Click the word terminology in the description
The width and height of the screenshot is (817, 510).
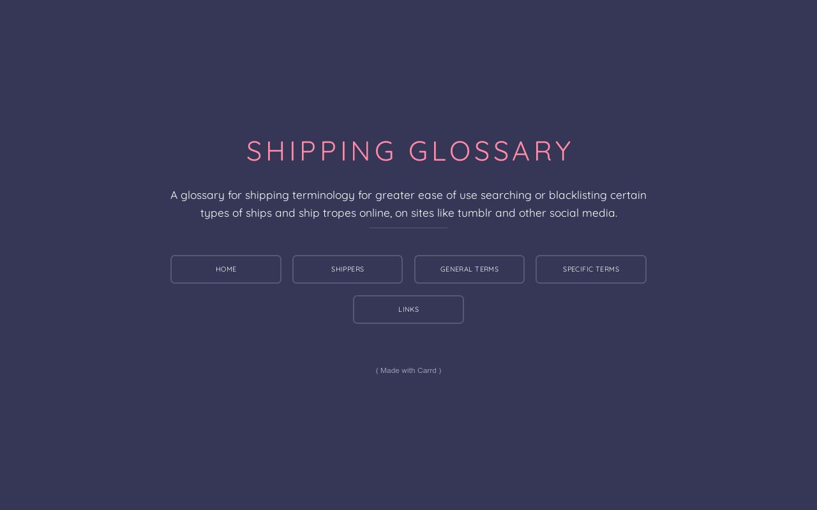(323, 195)
